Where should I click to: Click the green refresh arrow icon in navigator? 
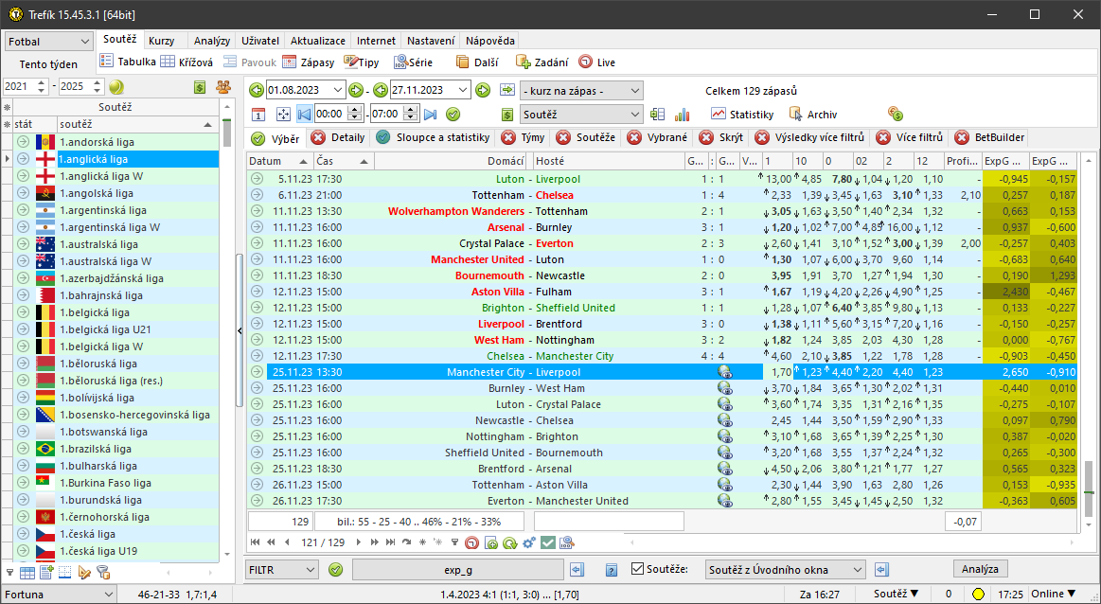[x=510, y=542]
